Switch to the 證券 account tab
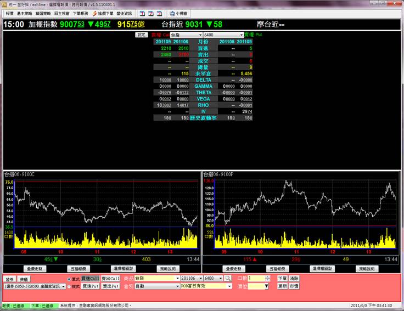Image resolution: width=404 pixels, height=311 pixels. pyautogui.click(x=10, y=279)
